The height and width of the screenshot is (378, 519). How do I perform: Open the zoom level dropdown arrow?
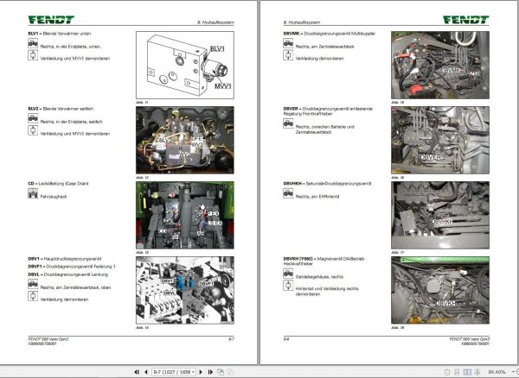click(x=512, y=372)
